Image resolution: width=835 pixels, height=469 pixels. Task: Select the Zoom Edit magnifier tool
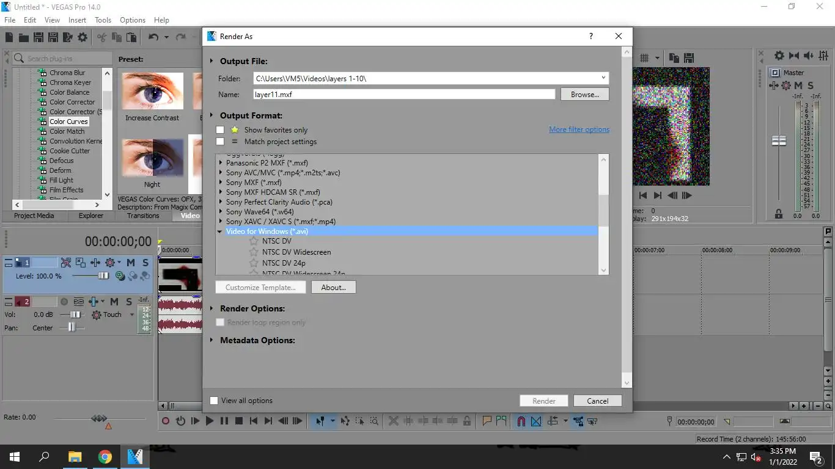pyautogui.click(x=374, y=421)
